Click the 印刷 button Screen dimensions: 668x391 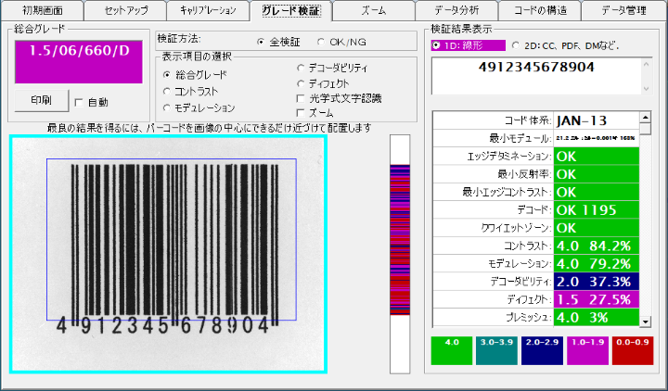pyautogui.click(x=42, y=101)
